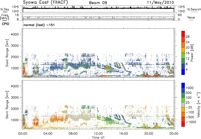Click the Power scale value '24'

(x=187, y=42)
